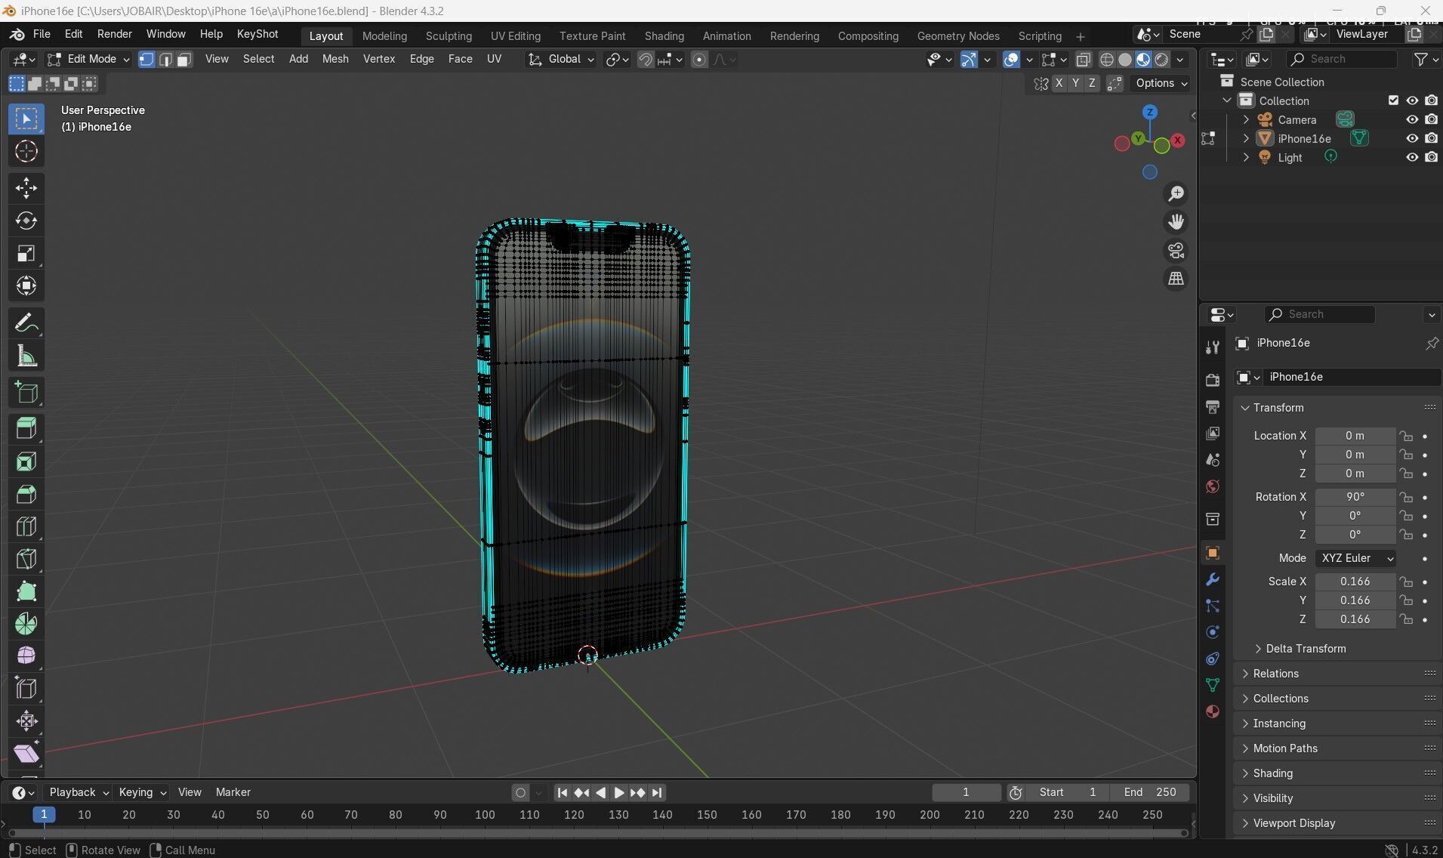Toggle proportional editing
The image size is (1443, 858).
(x=699, y=60)
